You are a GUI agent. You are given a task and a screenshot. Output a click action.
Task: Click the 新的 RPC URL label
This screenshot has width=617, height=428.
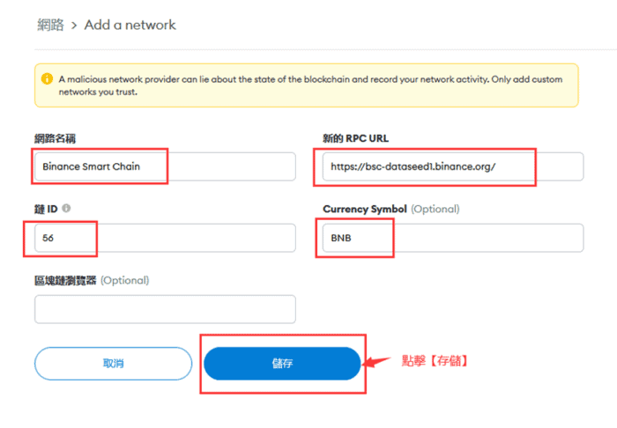point(356,138)
